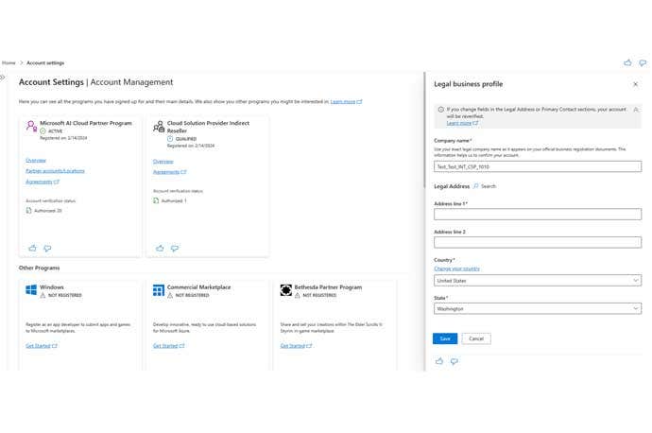Dislike the Cloud Solution Provider Indirect Reseller card

point(174,248)
